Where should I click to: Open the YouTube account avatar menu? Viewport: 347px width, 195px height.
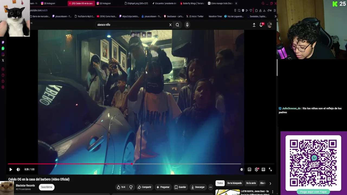269,25
